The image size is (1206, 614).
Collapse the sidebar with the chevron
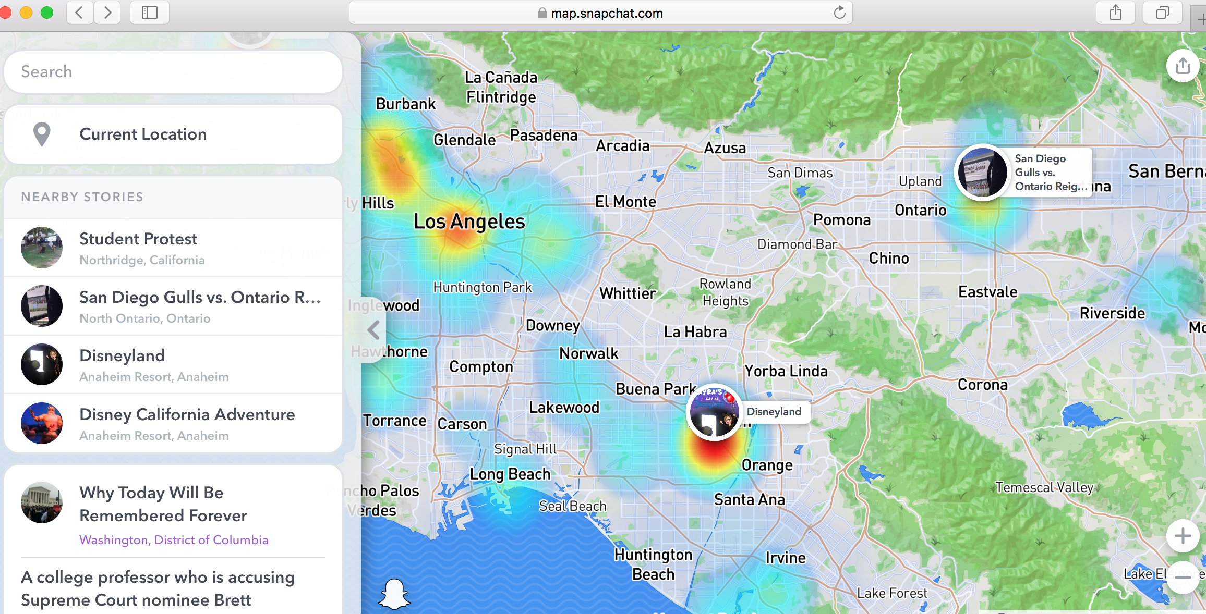click(x=373, y=330)
